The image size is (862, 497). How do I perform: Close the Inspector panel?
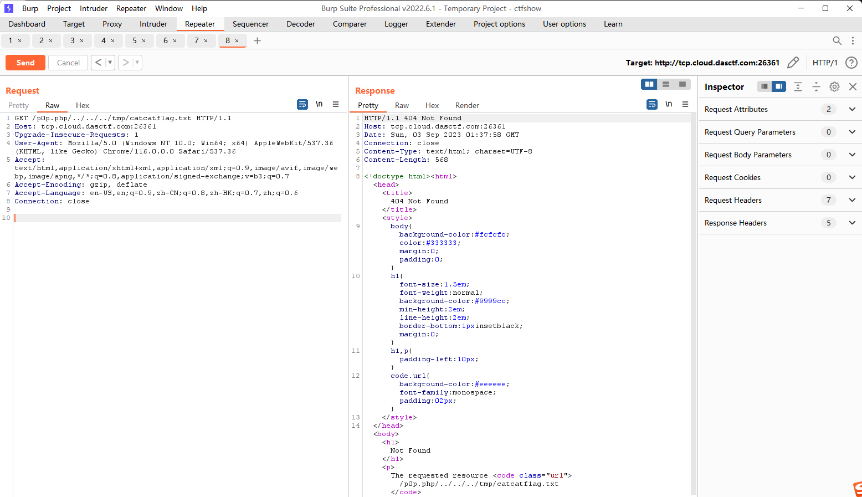tap(853, 86)
